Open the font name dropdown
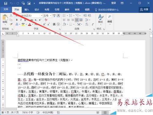Viewport: 153px width, 115px height. (x=42, y=16)
